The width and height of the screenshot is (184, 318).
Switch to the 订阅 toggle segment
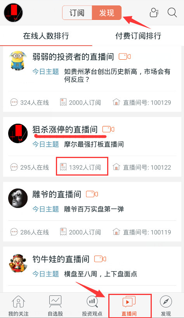coord(77,13)
